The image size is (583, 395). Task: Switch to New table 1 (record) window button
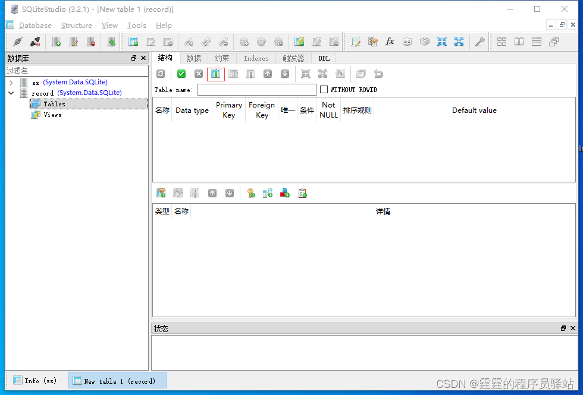(117, 381)
